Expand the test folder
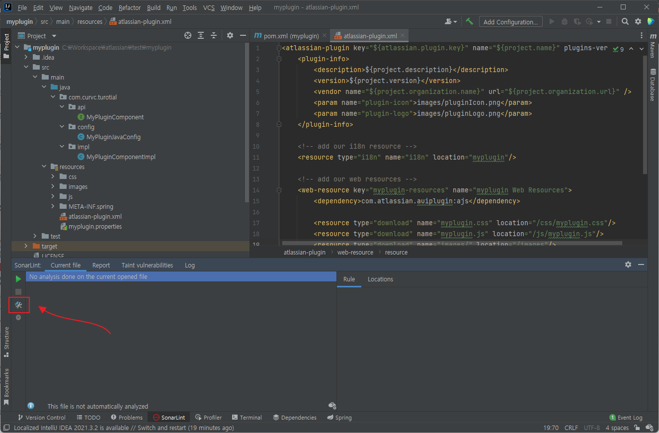This screenshot has width=659, height=433. pos(35,237)
